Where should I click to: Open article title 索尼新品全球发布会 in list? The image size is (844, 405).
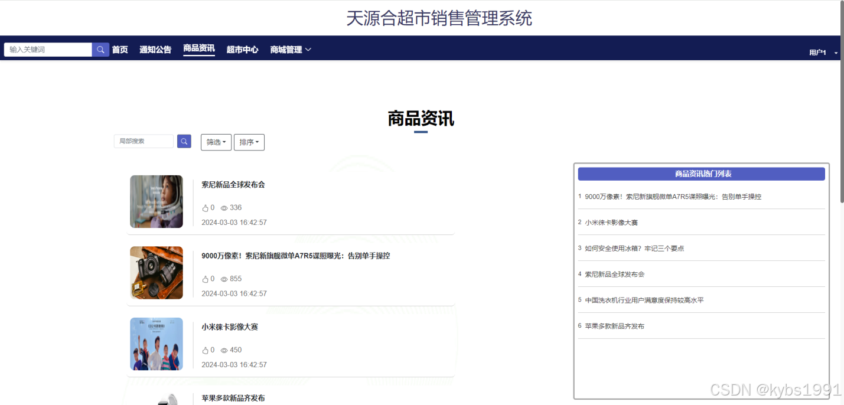(233, 185)
